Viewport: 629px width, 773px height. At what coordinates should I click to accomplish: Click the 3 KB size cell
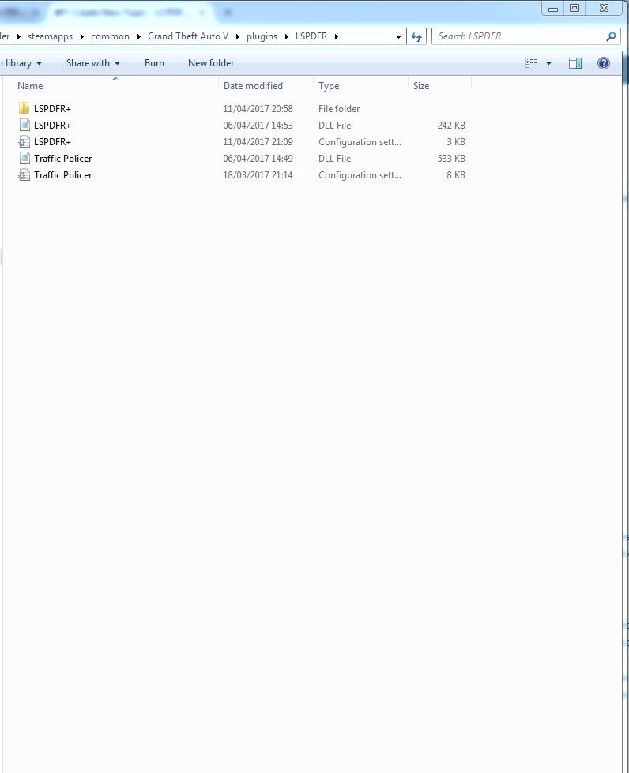click(x=456, y=142)
